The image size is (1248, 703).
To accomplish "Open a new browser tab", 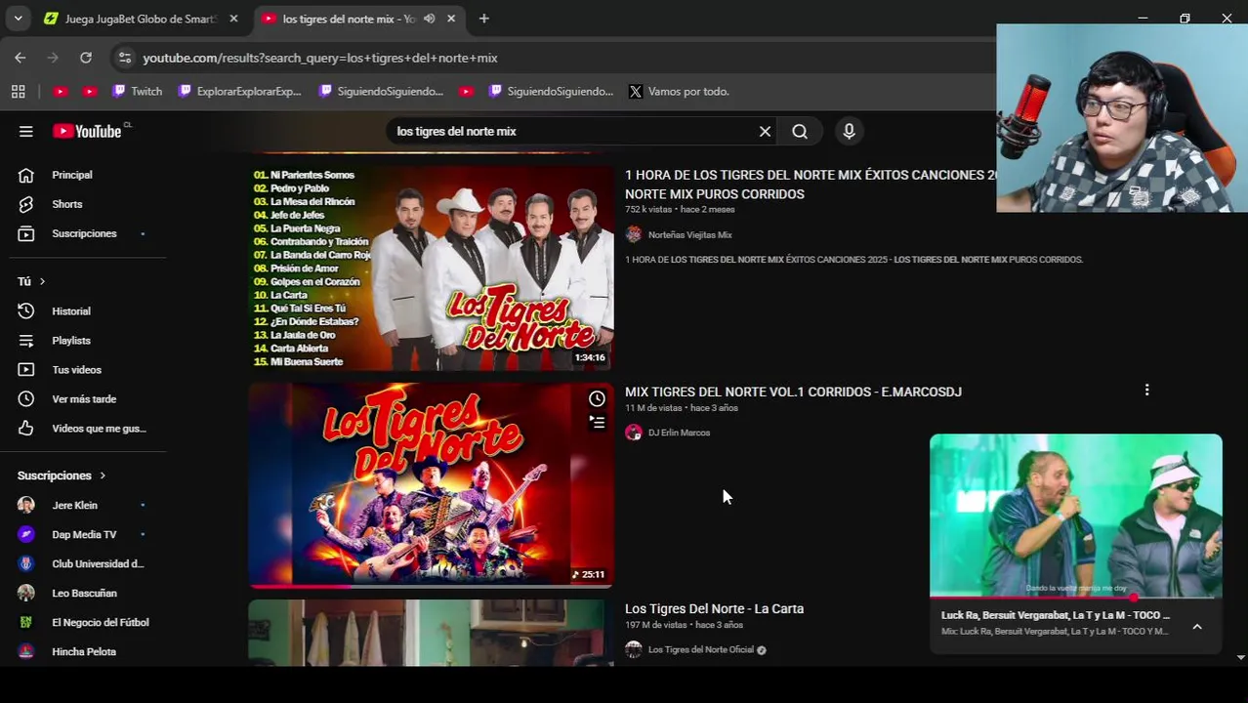I will click(483, 19).
